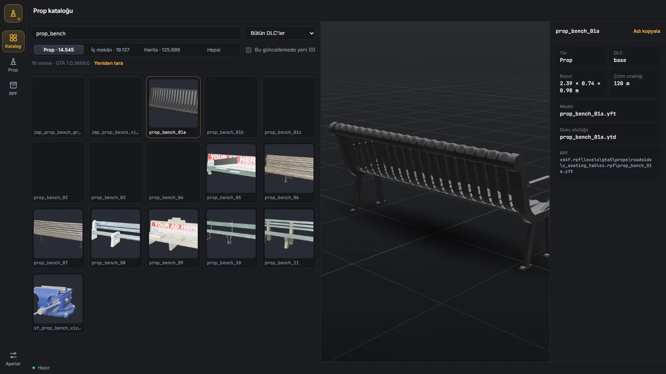
Task: Focus the prop_bench search field
Action: click(137, 33)
